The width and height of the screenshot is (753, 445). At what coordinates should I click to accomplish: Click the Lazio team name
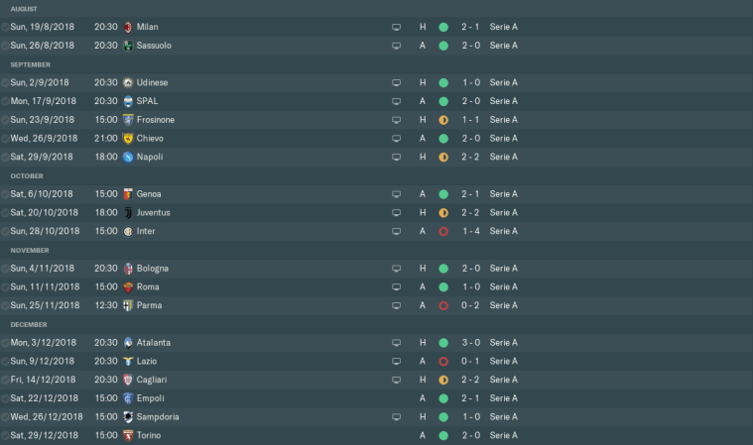pyautogui.click(x=148, y=361)
